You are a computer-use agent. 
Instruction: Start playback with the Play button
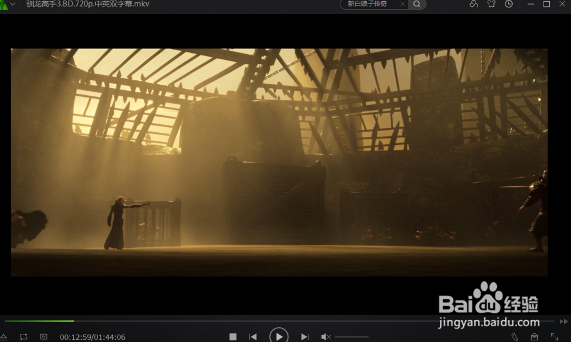pyautogui.click(x=279, y=336)
